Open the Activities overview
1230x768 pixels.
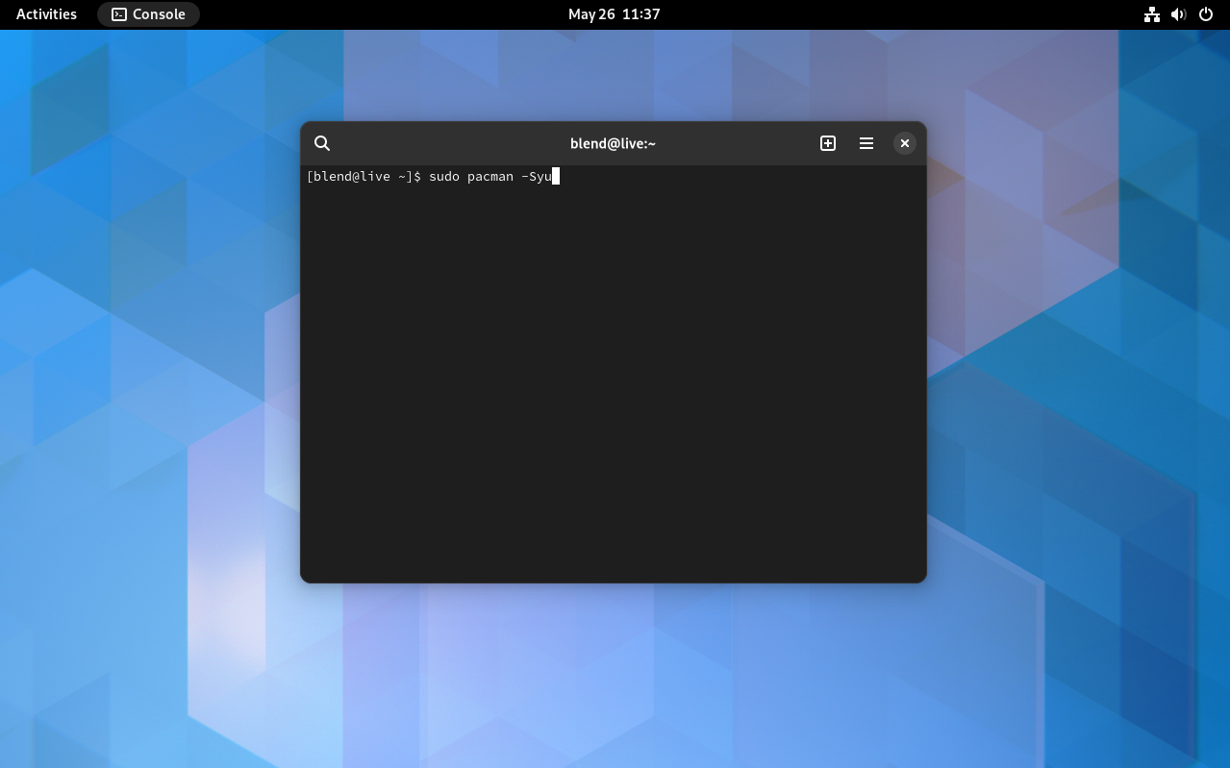tap(46, 14)
